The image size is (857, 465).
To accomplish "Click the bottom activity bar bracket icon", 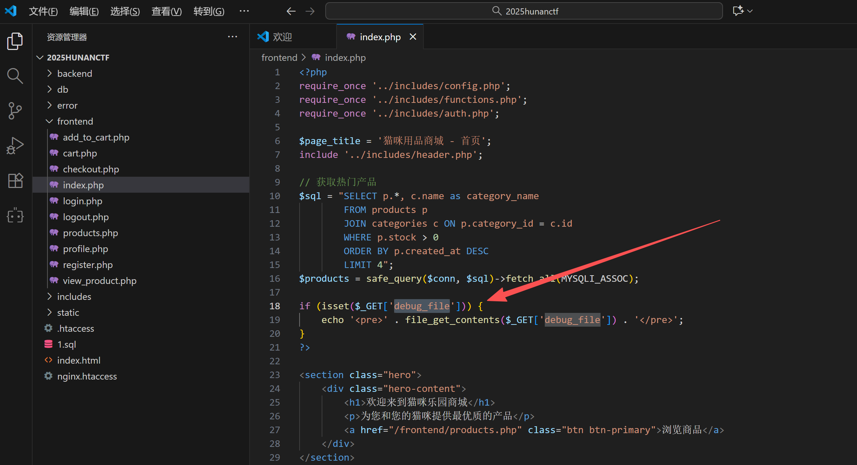I will coord(15,215).
